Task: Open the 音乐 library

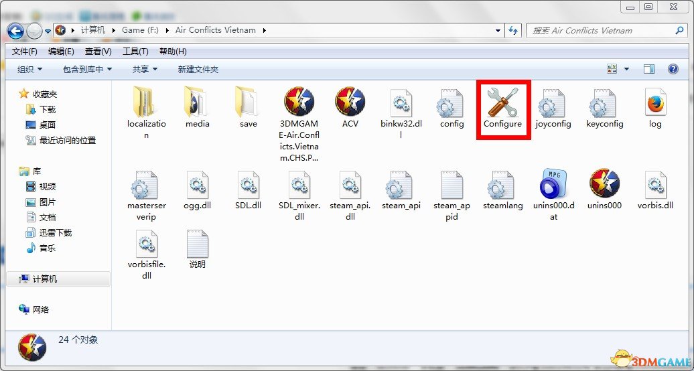Action: 48,248
